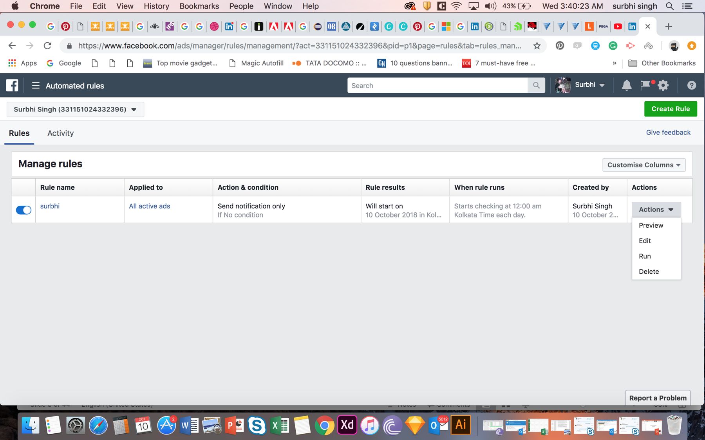Show more bookmarks with the chevron
This screenshot has width=705, height=440.
point(614,63)
